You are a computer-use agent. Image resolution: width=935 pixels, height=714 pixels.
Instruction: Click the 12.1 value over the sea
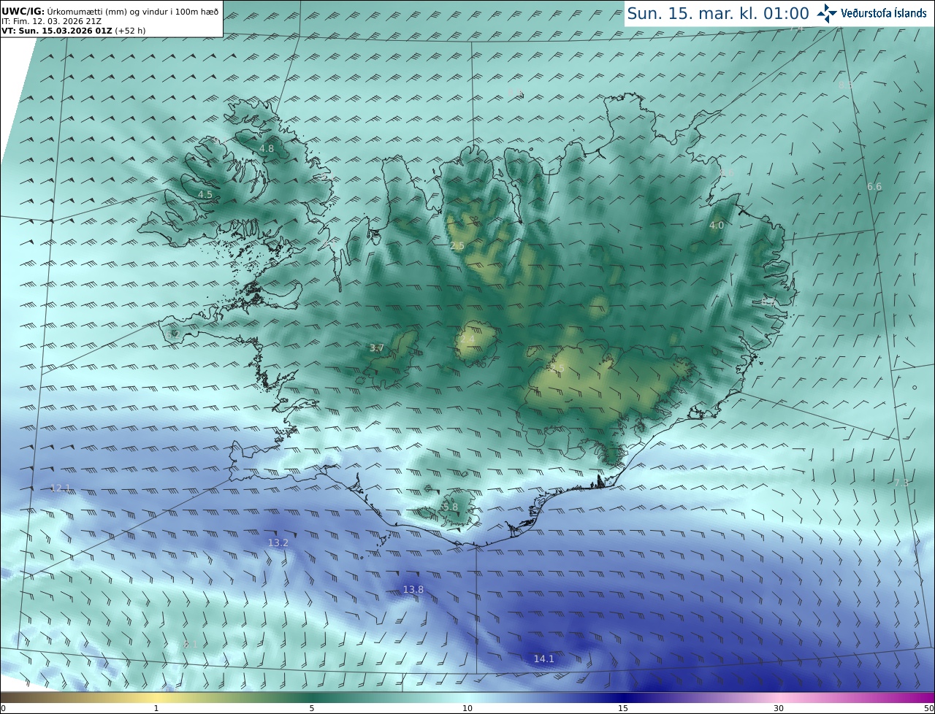[x=61, y=488]
